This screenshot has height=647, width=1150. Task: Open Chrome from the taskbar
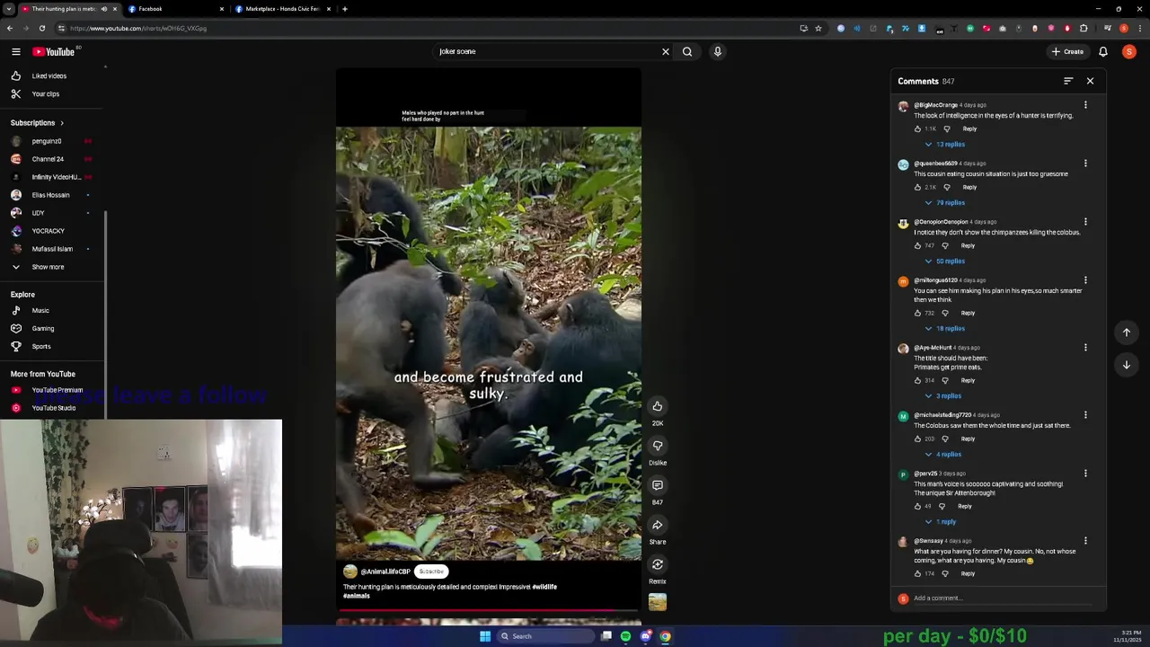(665, 636)
